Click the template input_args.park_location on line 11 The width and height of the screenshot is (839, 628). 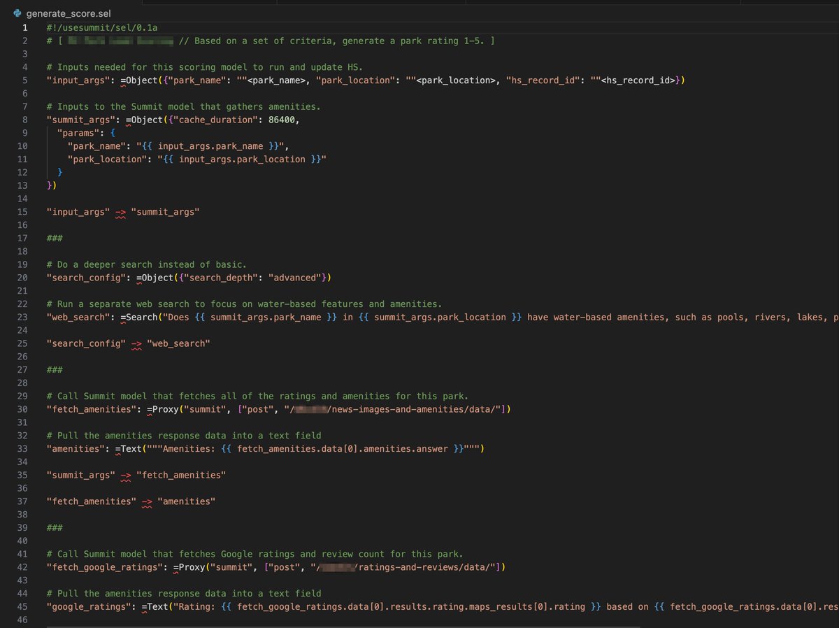(x=242, y=159)
